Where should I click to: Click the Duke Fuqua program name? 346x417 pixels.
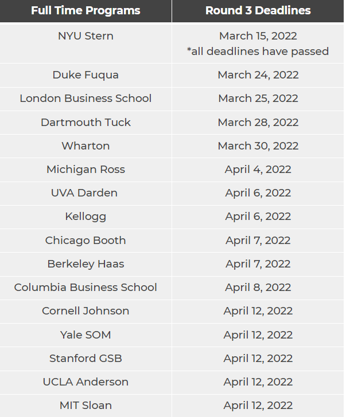coord(85,75)
